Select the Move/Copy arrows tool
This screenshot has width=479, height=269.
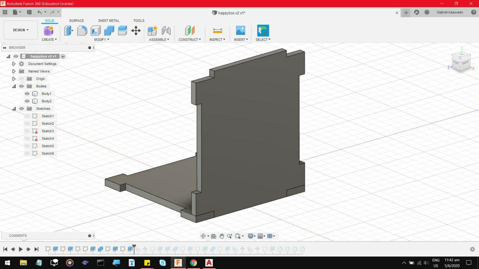pos(136,31)
